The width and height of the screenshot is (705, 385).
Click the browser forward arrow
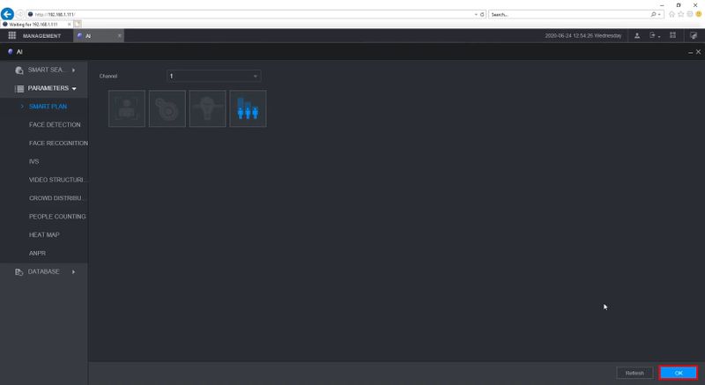click(x=19, y=14)
